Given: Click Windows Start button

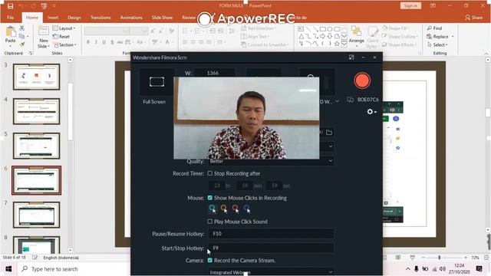Looking at the screenshot, I should coord(8,269).
